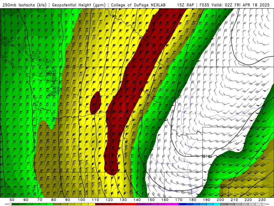
Task: Click the "70" color scale label
Action: (x=40, y=200)
